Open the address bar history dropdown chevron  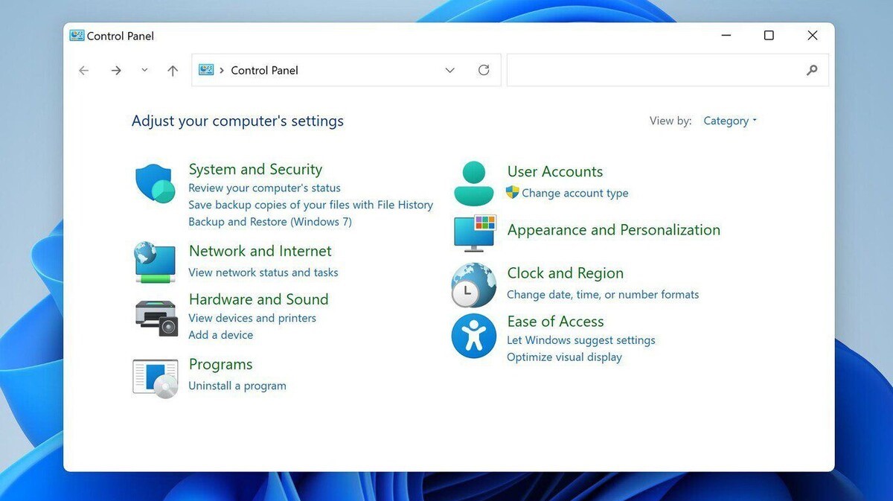449,70
